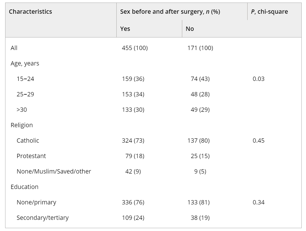The image size is (306, 231).
Task: Click the Protestant row label
Action: [x=31, y=156]
